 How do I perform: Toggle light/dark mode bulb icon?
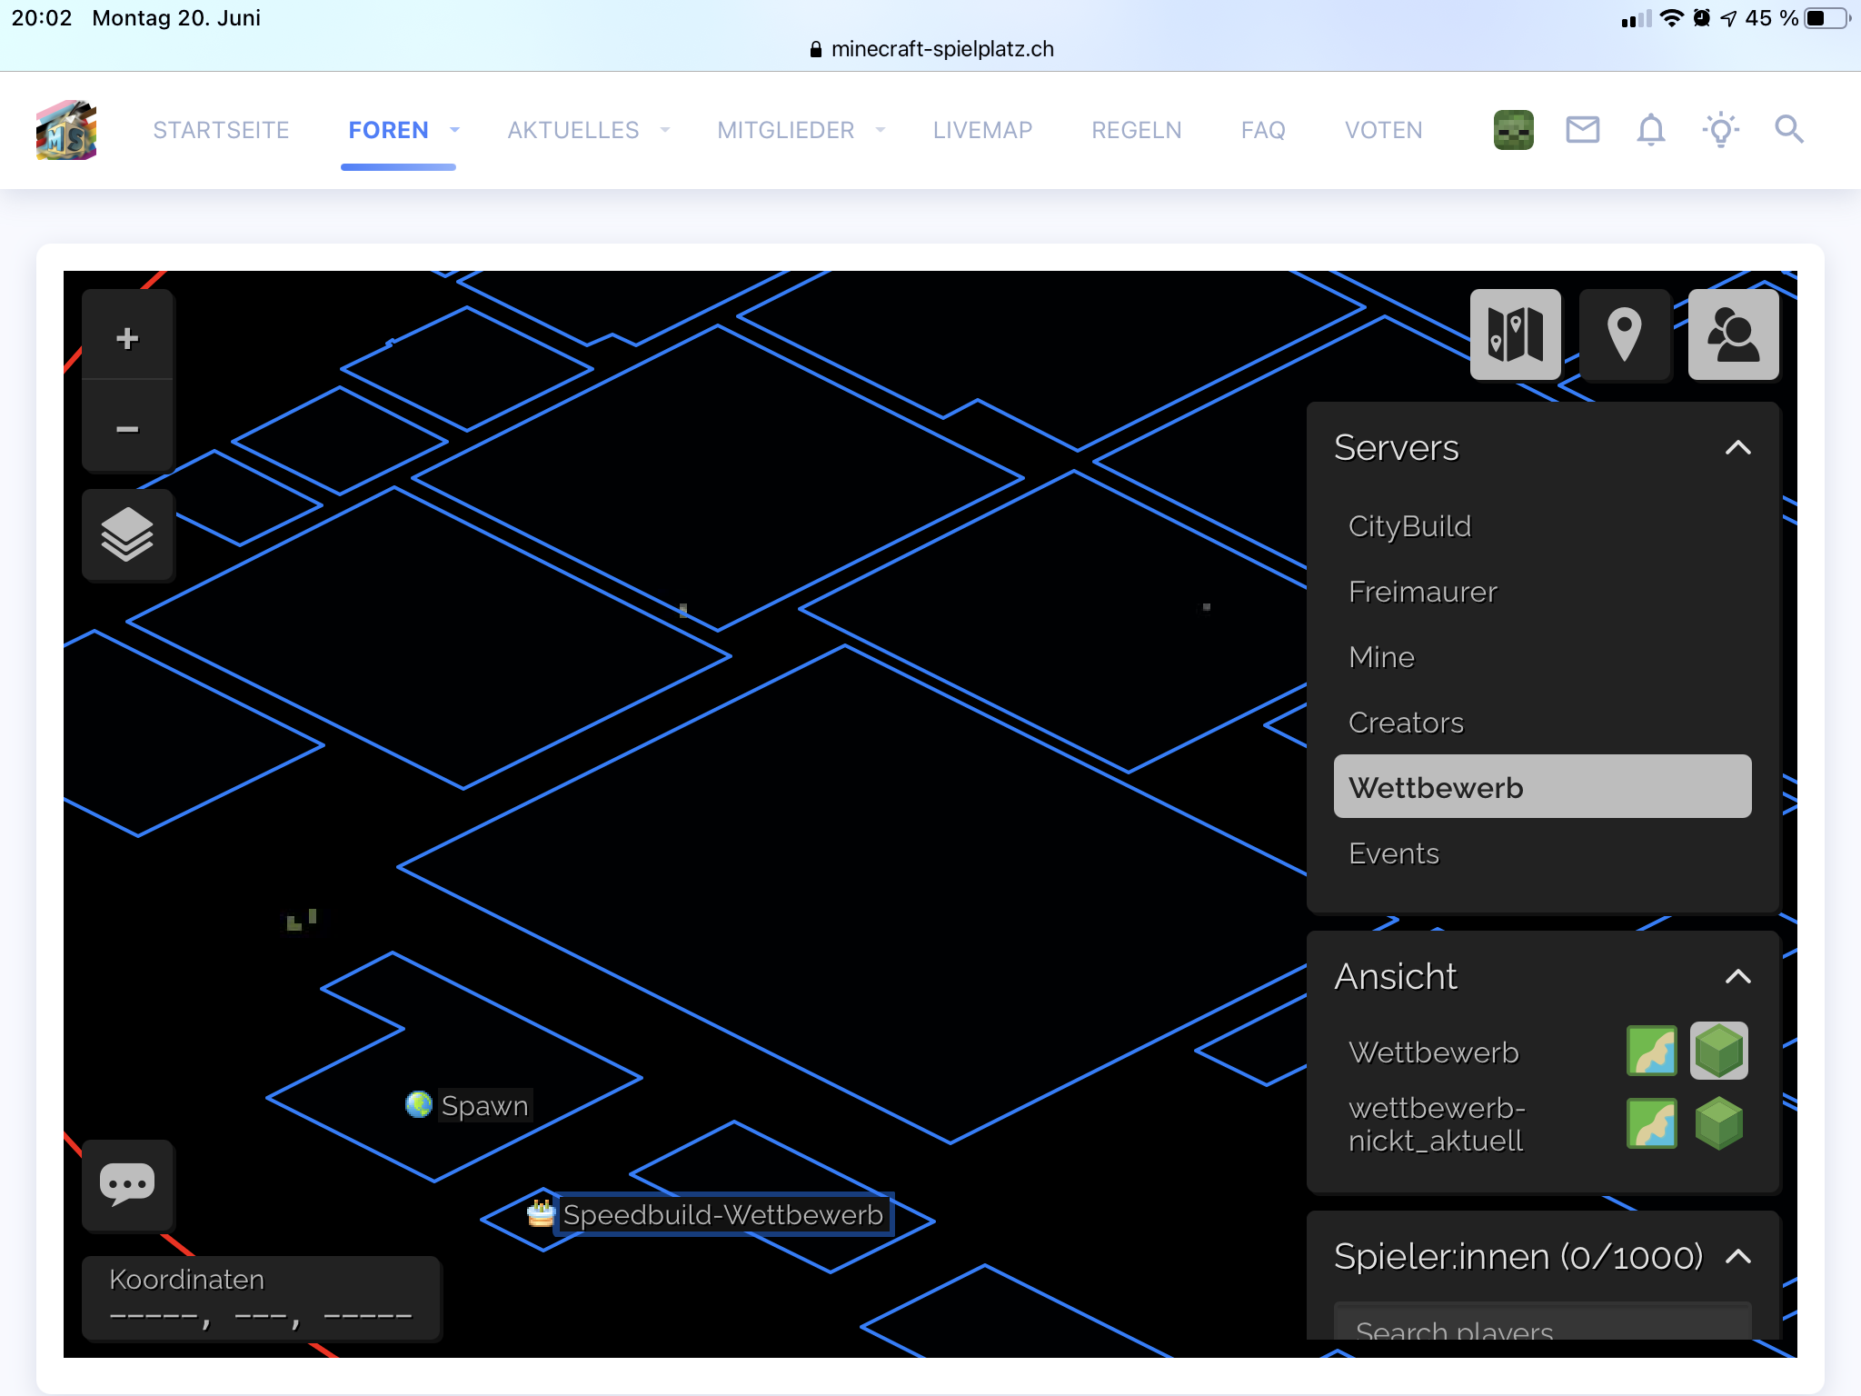coord(1720,130)
